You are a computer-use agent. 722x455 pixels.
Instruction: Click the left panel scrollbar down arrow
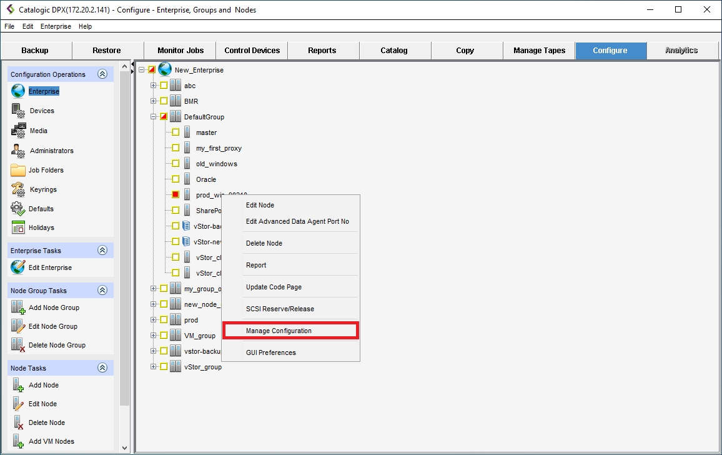click(124, 447)
